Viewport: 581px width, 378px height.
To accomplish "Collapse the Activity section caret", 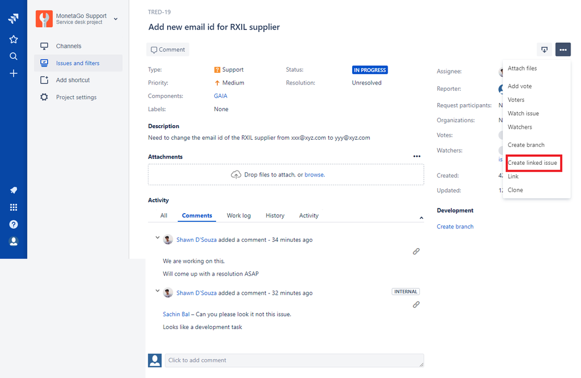I will (421, 218).
